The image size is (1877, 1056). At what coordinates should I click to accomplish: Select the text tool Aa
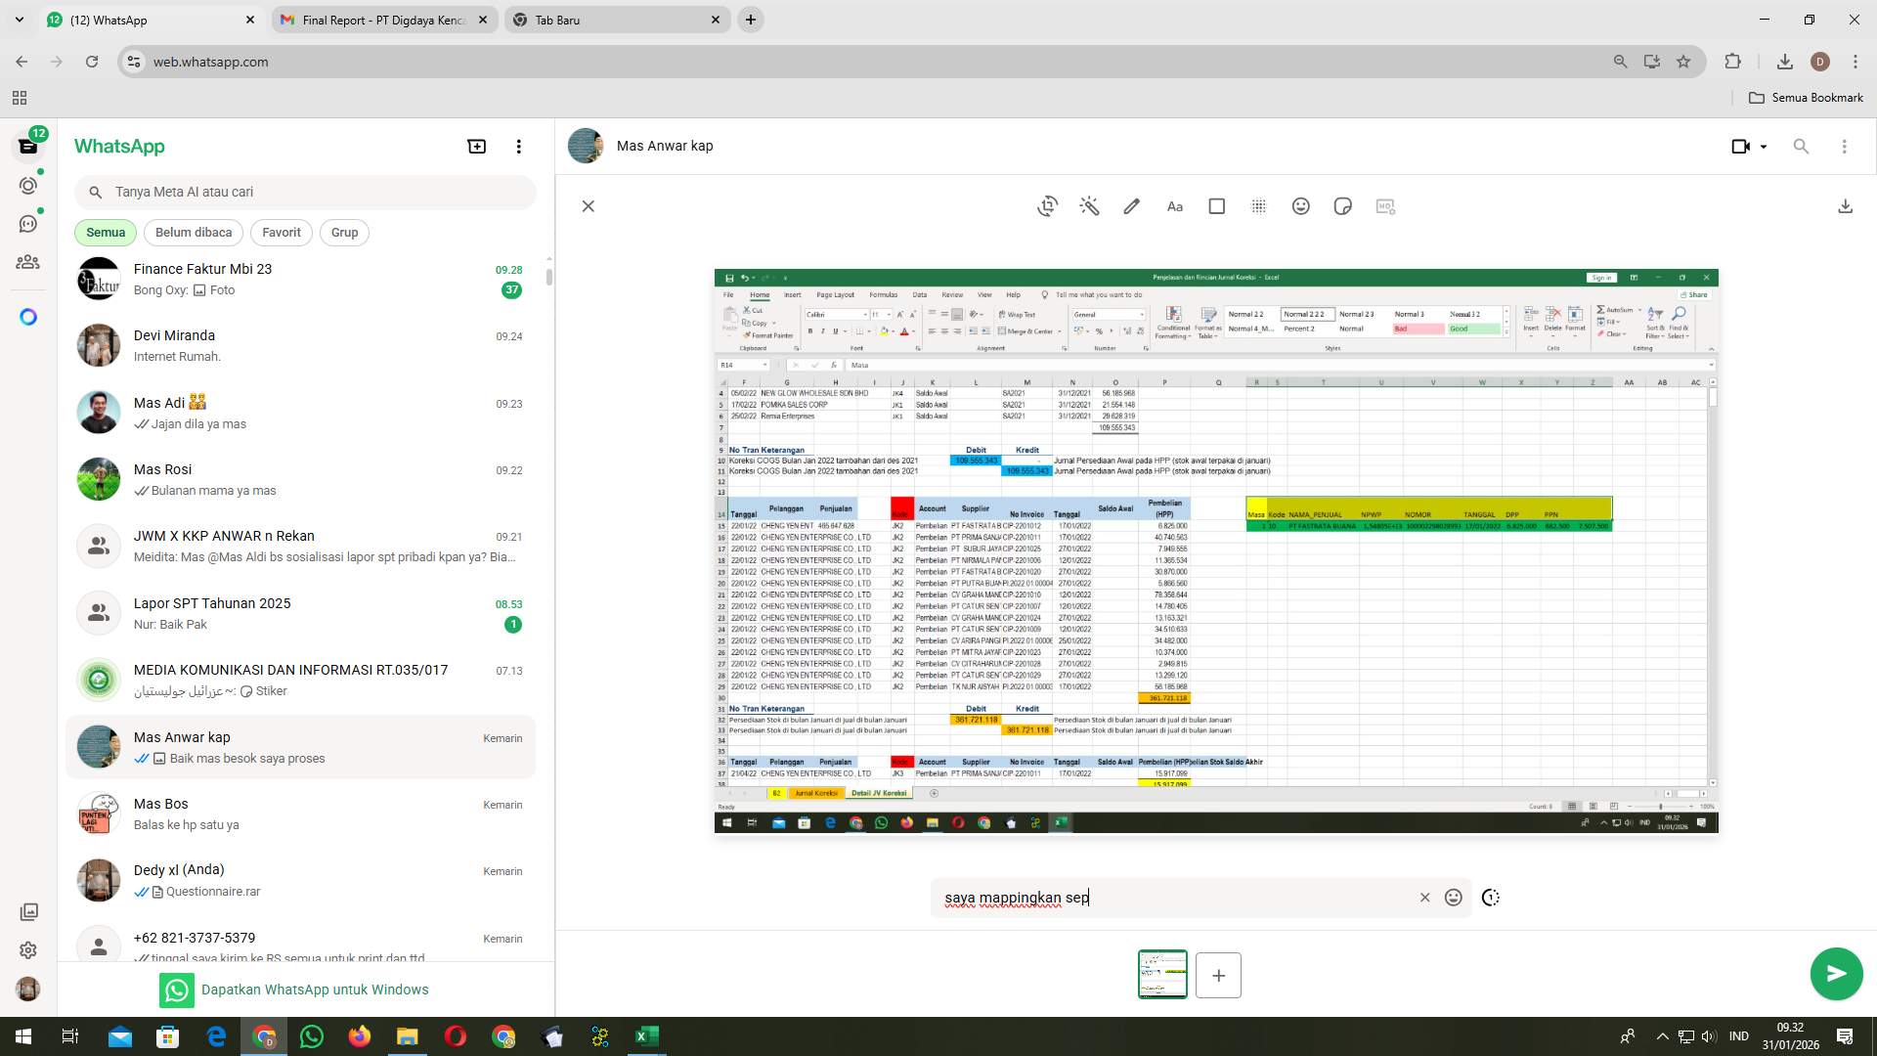coord(1174,206)
